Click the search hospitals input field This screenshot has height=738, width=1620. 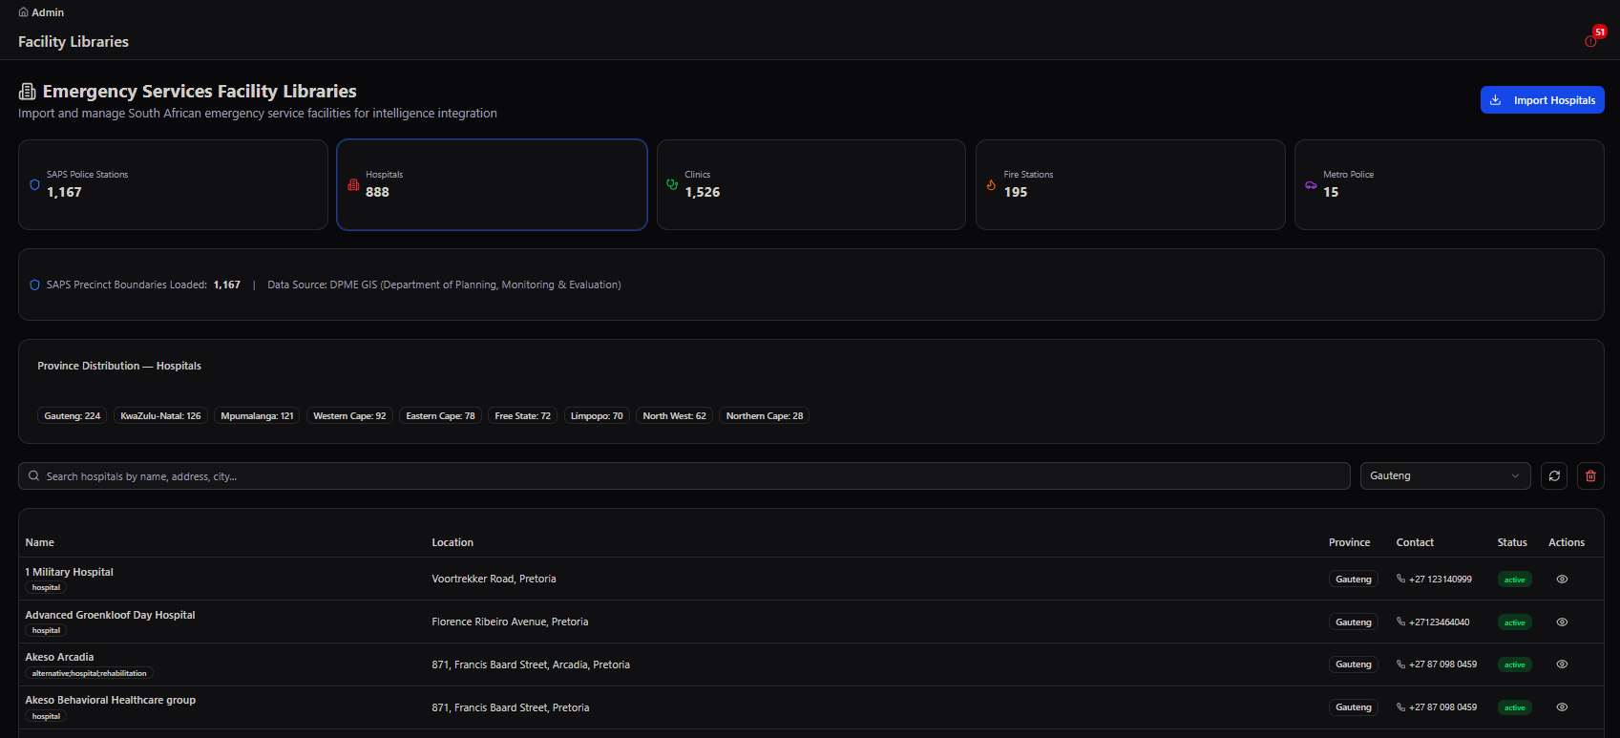(x=684, y=475)
